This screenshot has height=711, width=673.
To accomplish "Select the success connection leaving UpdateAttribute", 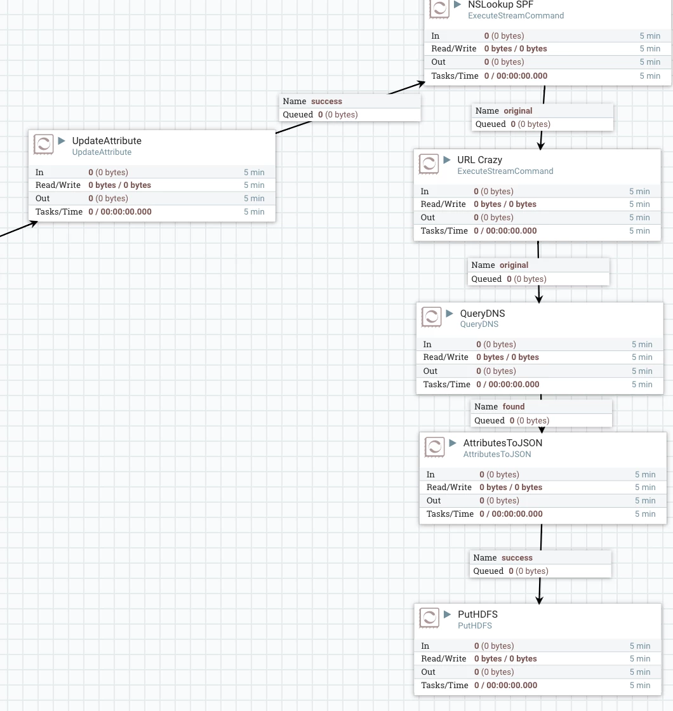I will 350,108.
